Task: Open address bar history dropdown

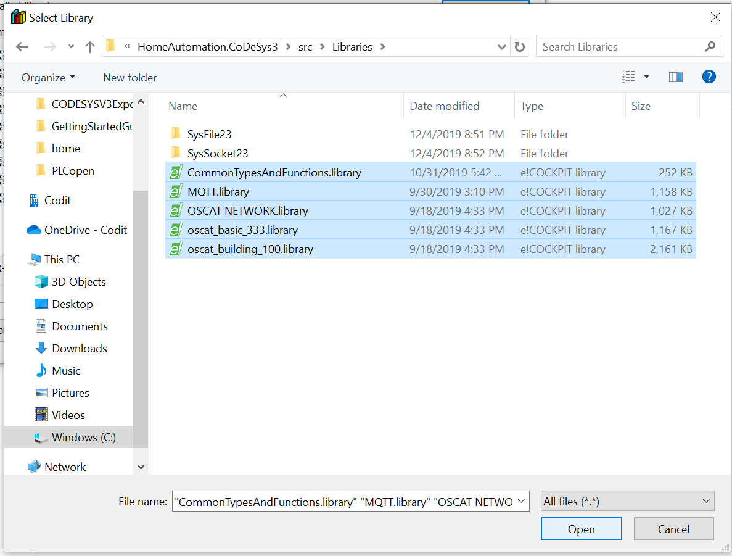Action: click(x=502, y=47)
